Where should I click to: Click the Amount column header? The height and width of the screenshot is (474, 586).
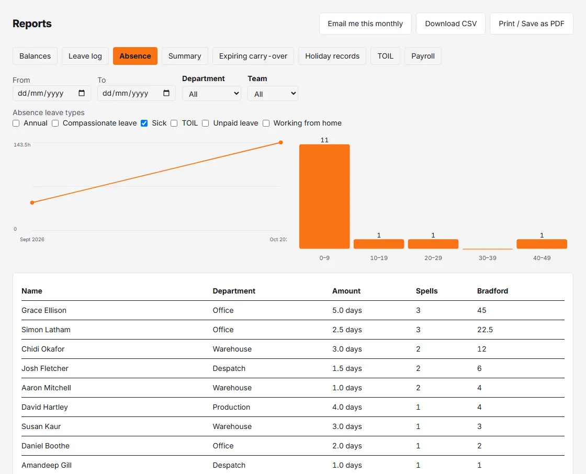pyautogui.click(x=346, y=291)
